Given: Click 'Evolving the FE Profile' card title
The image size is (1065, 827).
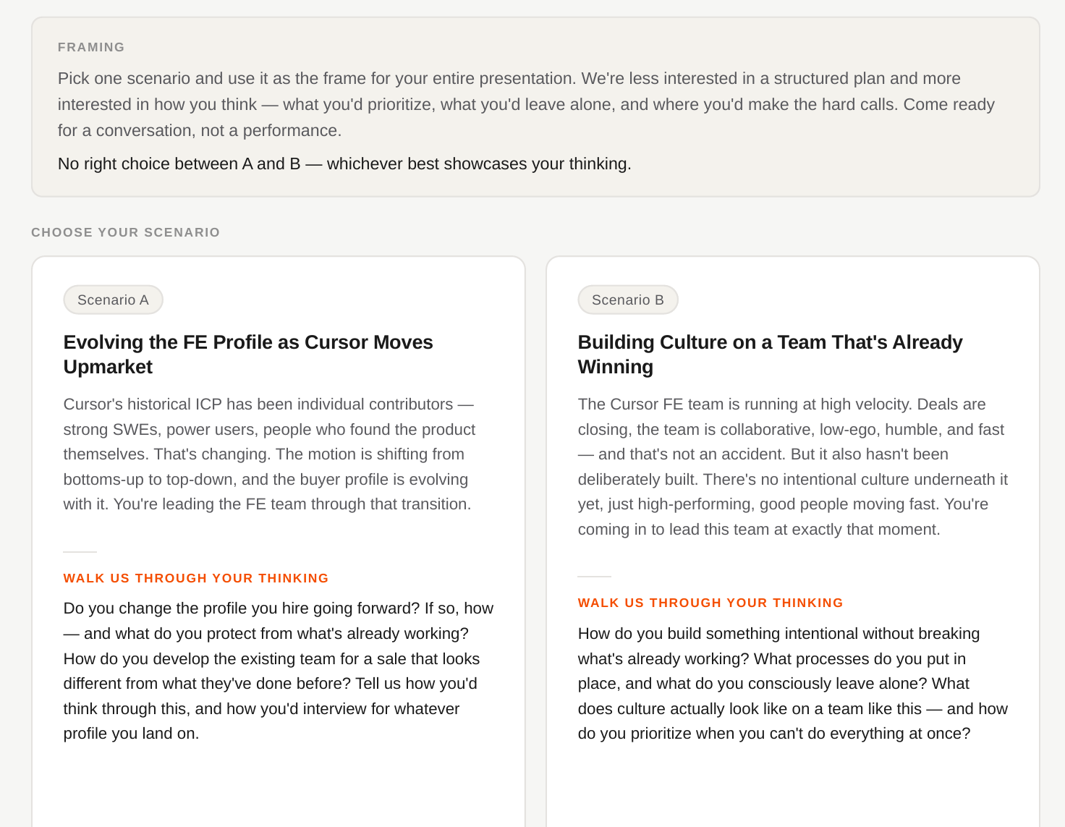Looking at the screenshot, I should pos(248,355).
